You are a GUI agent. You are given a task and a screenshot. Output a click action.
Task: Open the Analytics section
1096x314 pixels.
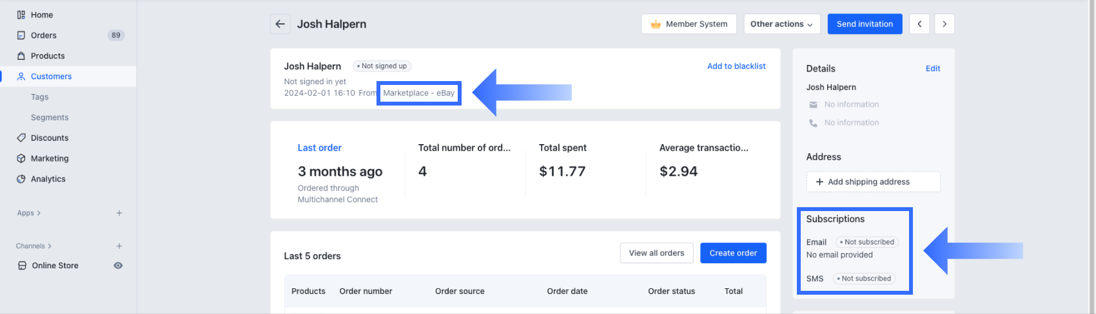click(x=48, y=179)
